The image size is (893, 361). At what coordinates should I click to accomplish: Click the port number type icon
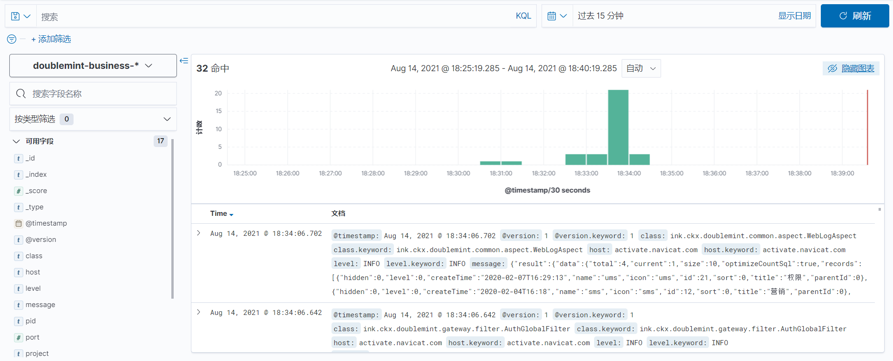click(19, 338)
